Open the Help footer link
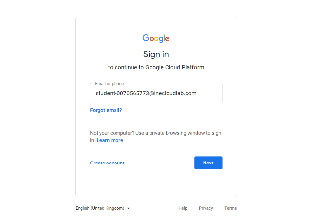 coord(183,208)
